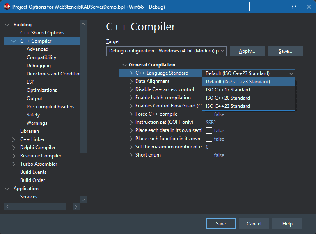Click the Save... configuration button
This screenshot has width=316, height=234.
[285, 51]
